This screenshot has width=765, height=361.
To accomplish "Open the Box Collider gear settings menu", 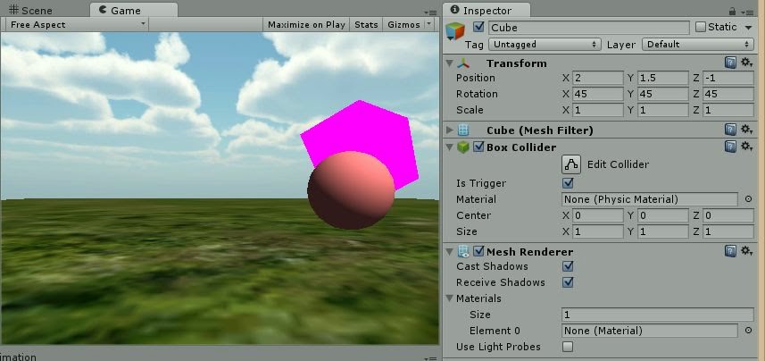I will click(746, 147).
